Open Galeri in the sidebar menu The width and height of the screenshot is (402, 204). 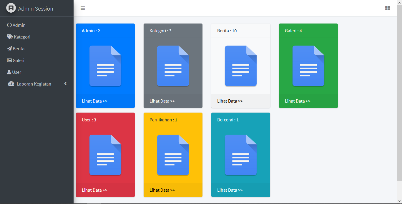coord(37,60)
